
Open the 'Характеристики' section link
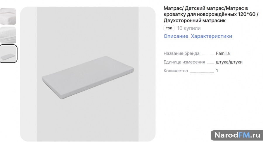212,36
